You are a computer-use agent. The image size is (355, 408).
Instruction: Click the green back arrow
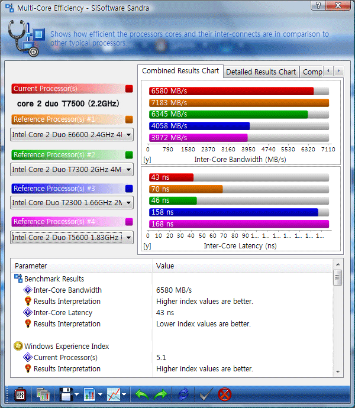142,395
